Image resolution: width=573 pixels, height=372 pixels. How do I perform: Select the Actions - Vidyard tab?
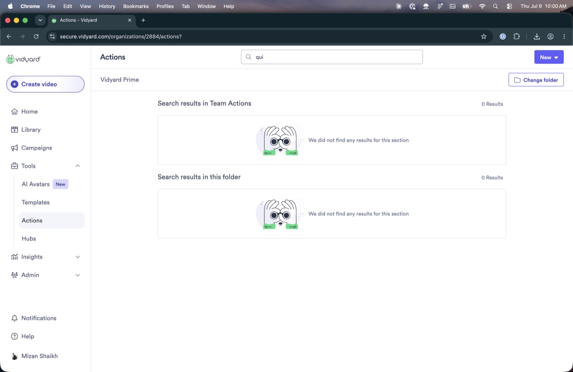(x=91, y=20)
